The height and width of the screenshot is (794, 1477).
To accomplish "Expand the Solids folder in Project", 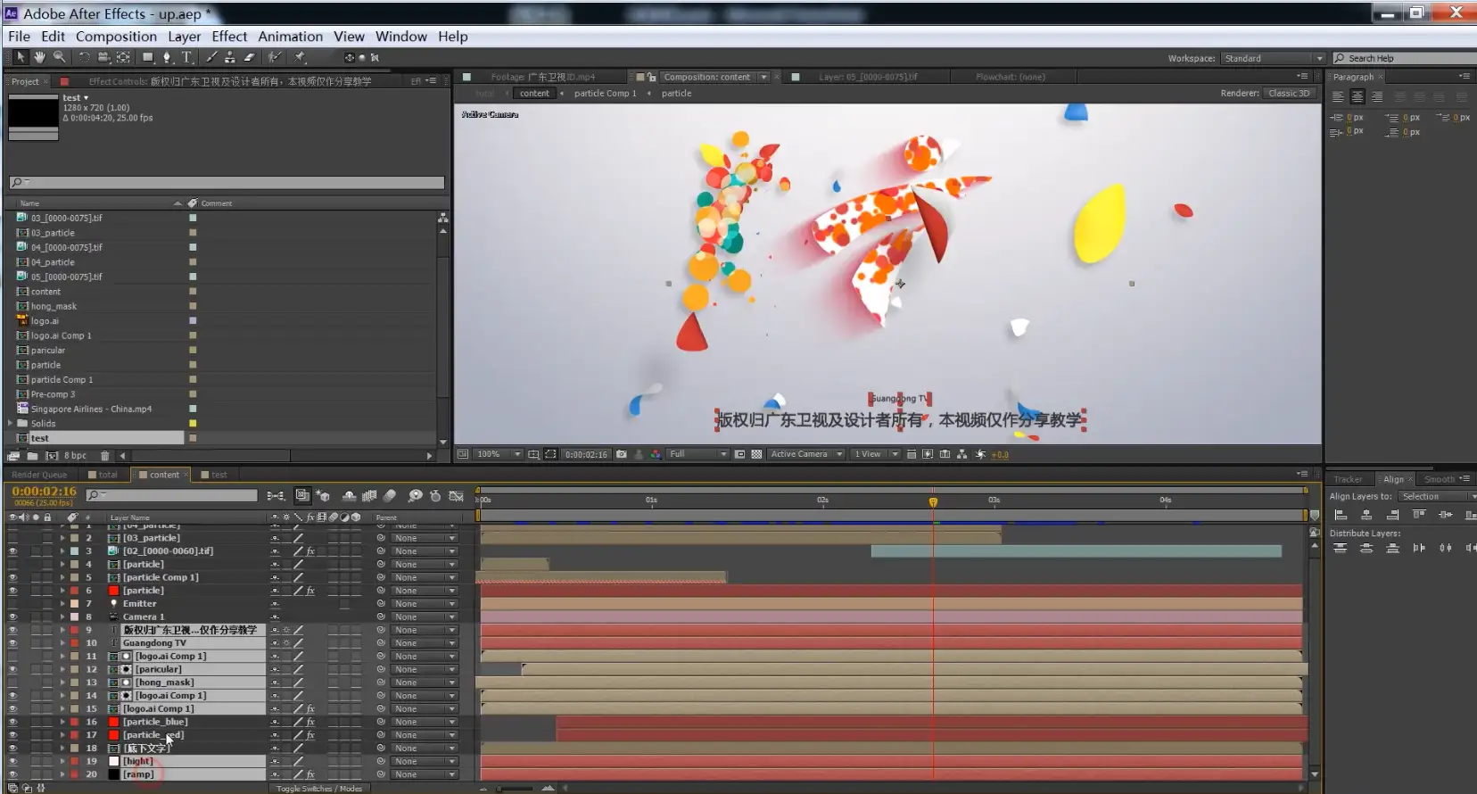I will [11, 423].
